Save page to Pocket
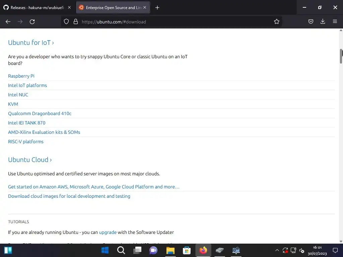Screen dimensions: 343x257 (x=311, y=22)
